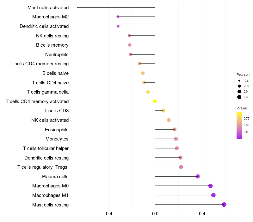Select the yellow T cells CD4 memory activated dot
253x222 pixels.
[155, 101]
